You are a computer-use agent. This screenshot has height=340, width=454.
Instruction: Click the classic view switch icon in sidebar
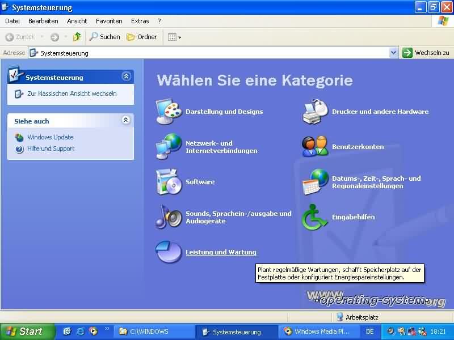[19, 93]
